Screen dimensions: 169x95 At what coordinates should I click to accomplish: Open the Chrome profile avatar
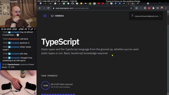coord(162,8)
